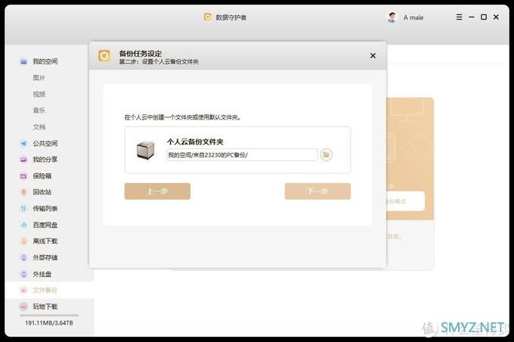Select 文档 in the sidebar
The image size is (514, 342).
point(39,126)
